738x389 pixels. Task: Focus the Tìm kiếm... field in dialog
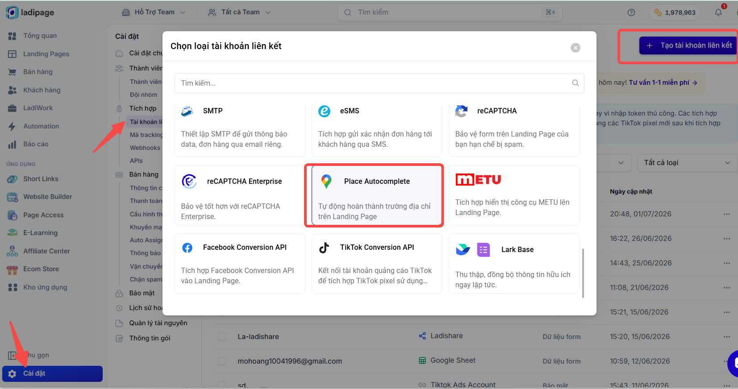(x=379, y=83)
